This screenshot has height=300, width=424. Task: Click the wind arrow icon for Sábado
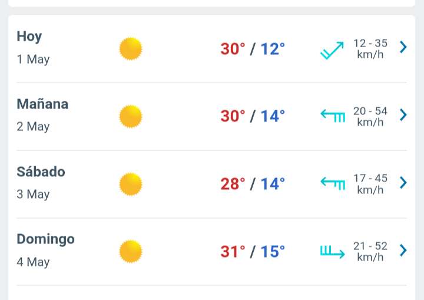point(332,184)
